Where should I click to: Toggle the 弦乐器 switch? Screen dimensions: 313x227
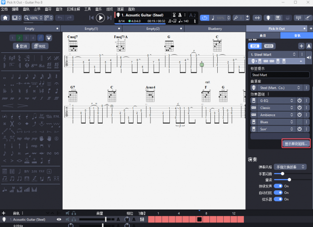[x=278, y=199]
